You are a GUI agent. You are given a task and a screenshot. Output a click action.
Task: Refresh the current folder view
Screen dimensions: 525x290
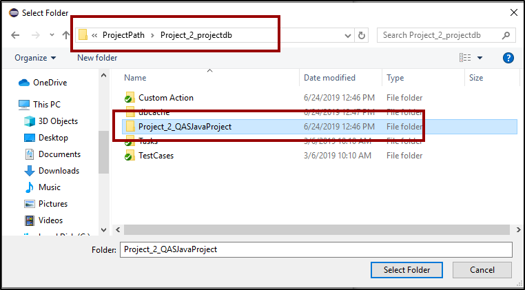click(x=362, y=35)
